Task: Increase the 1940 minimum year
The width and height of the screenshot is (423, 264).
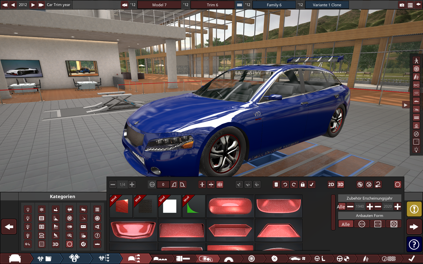Action: [x=370, y=207]
